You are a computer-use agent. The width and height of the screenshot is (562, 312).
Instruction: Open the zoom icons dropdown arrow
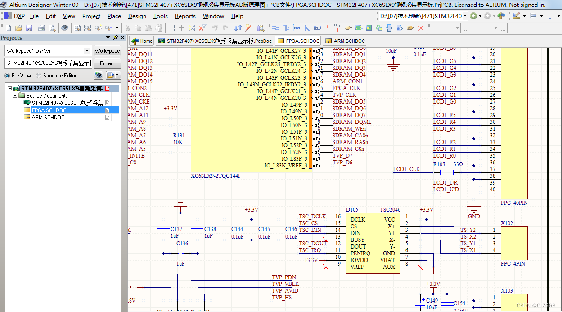point(117,28)
